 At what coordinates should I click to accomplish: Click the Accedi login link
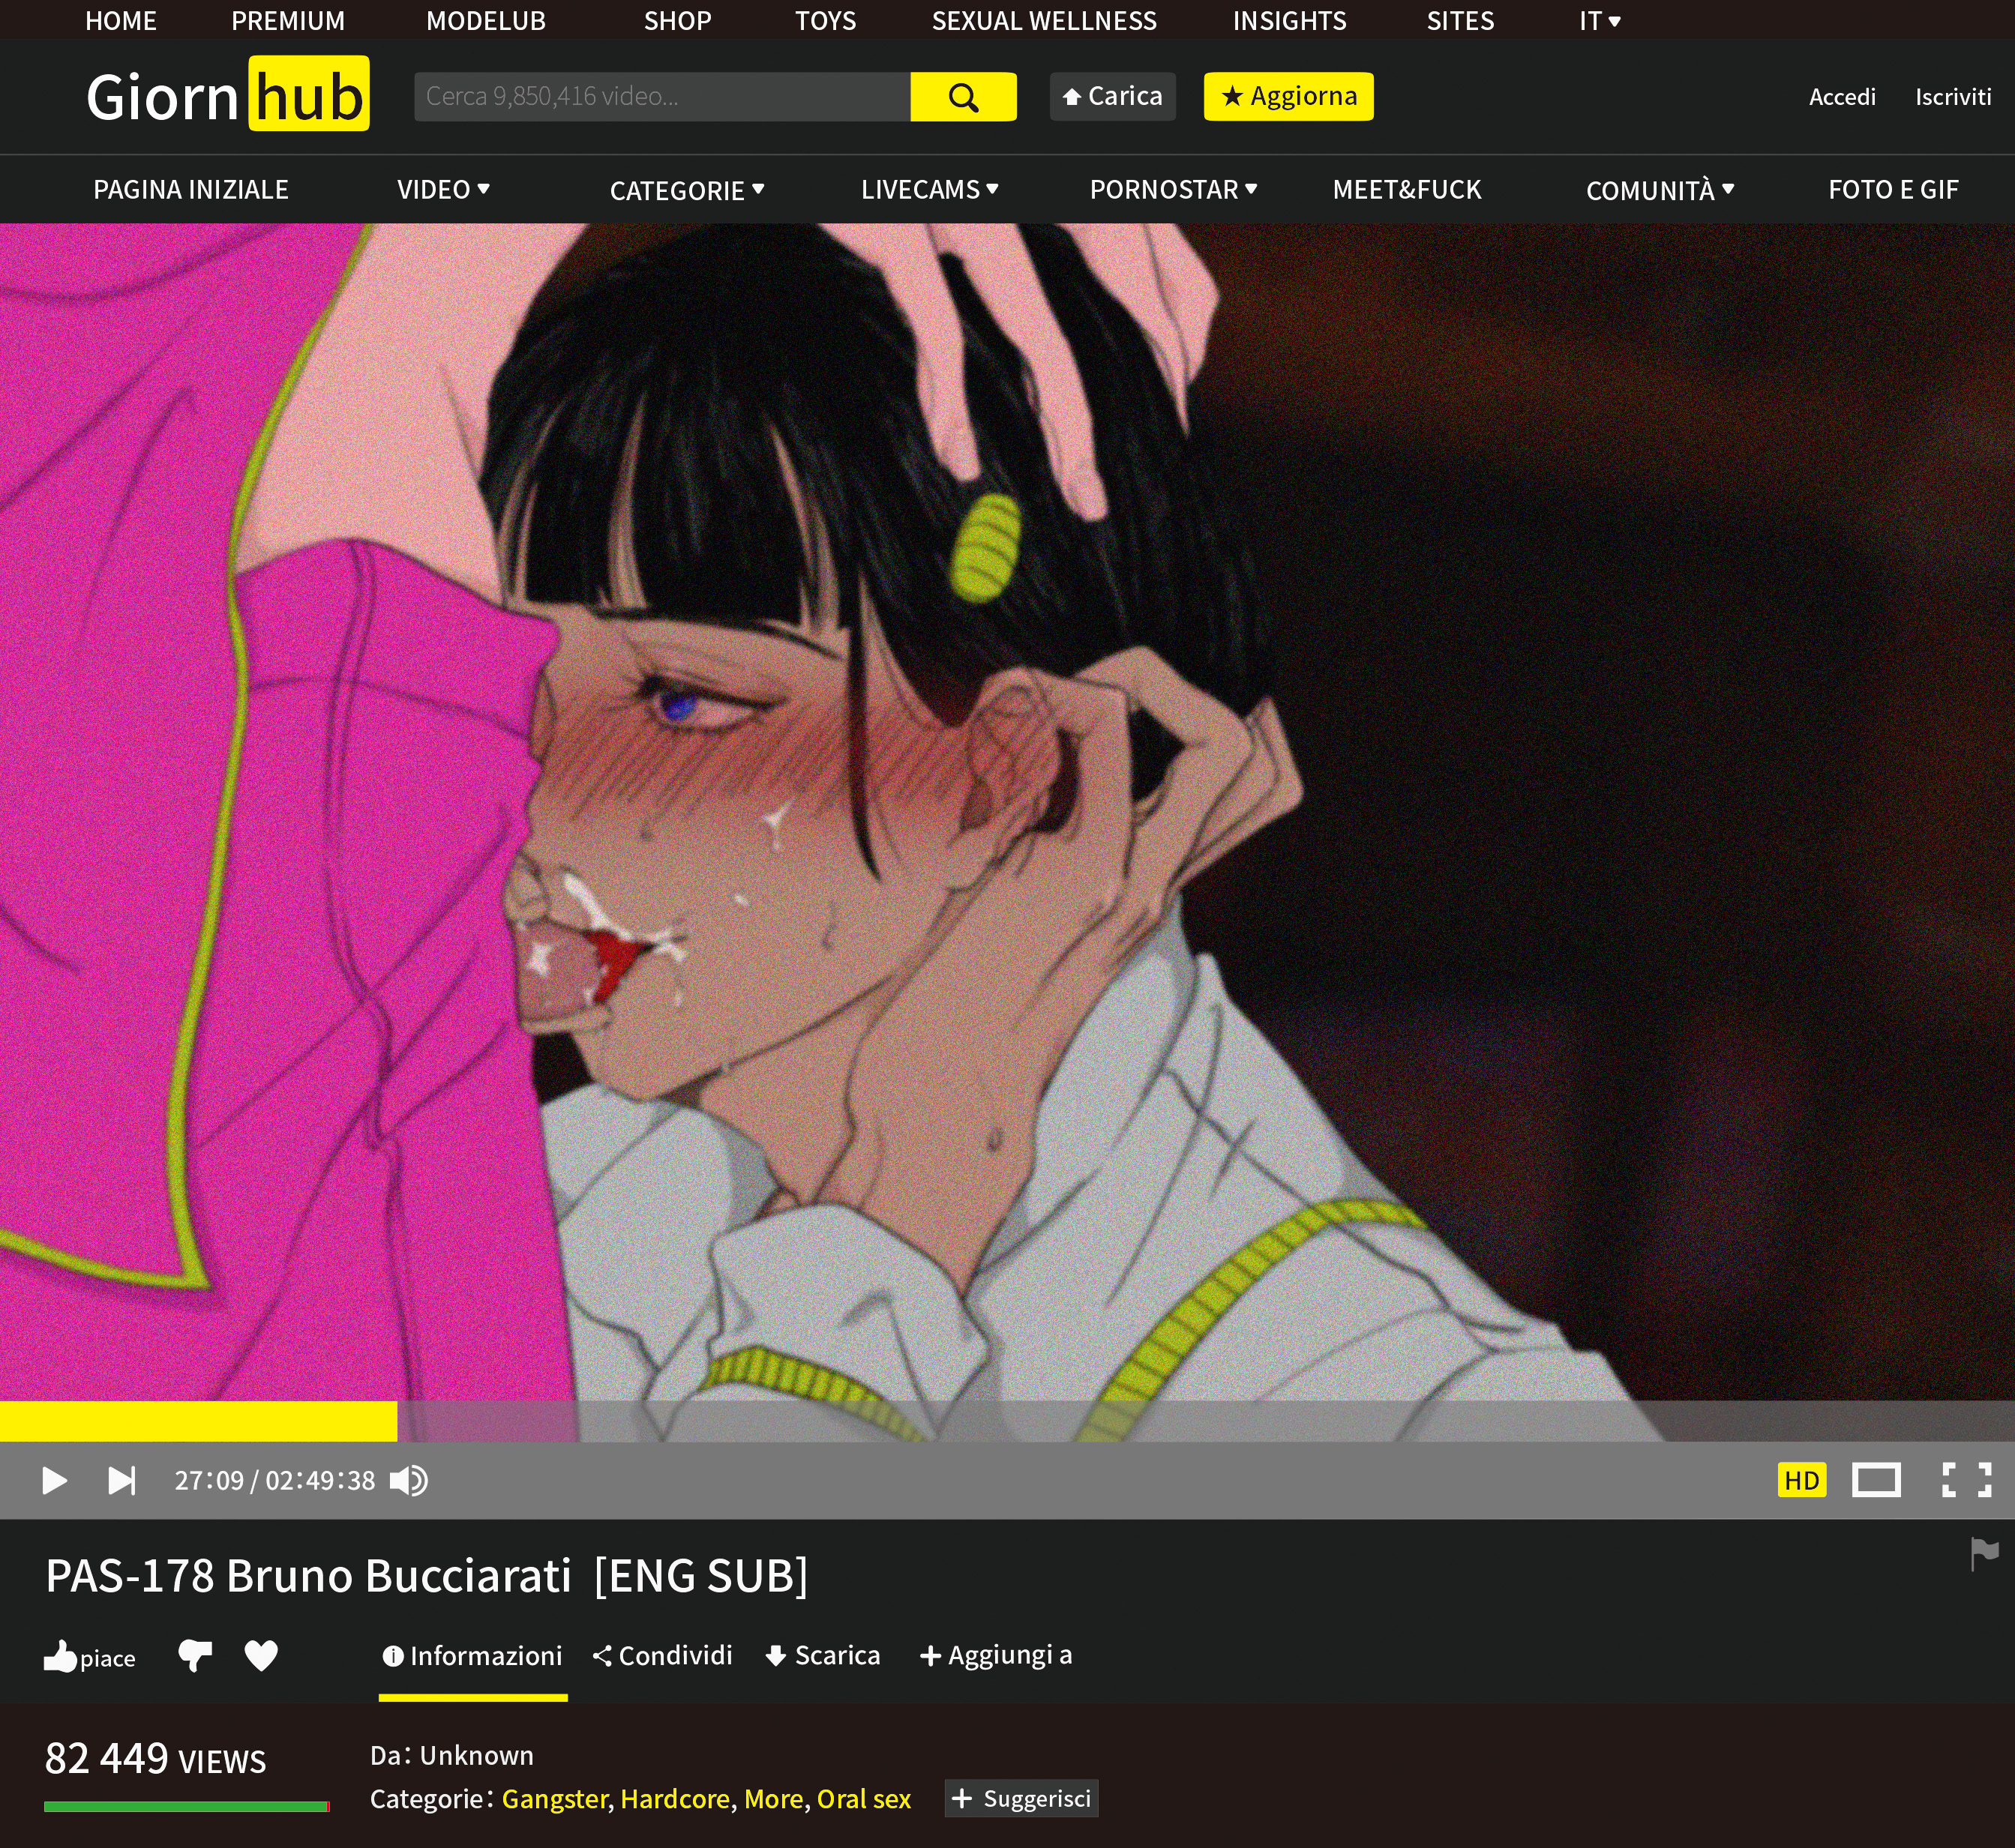1842,97
